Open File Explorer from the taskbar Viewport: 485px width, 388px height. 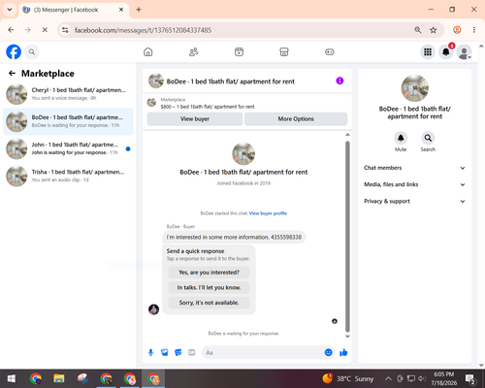pyautogui.click(x=59, y=378)
